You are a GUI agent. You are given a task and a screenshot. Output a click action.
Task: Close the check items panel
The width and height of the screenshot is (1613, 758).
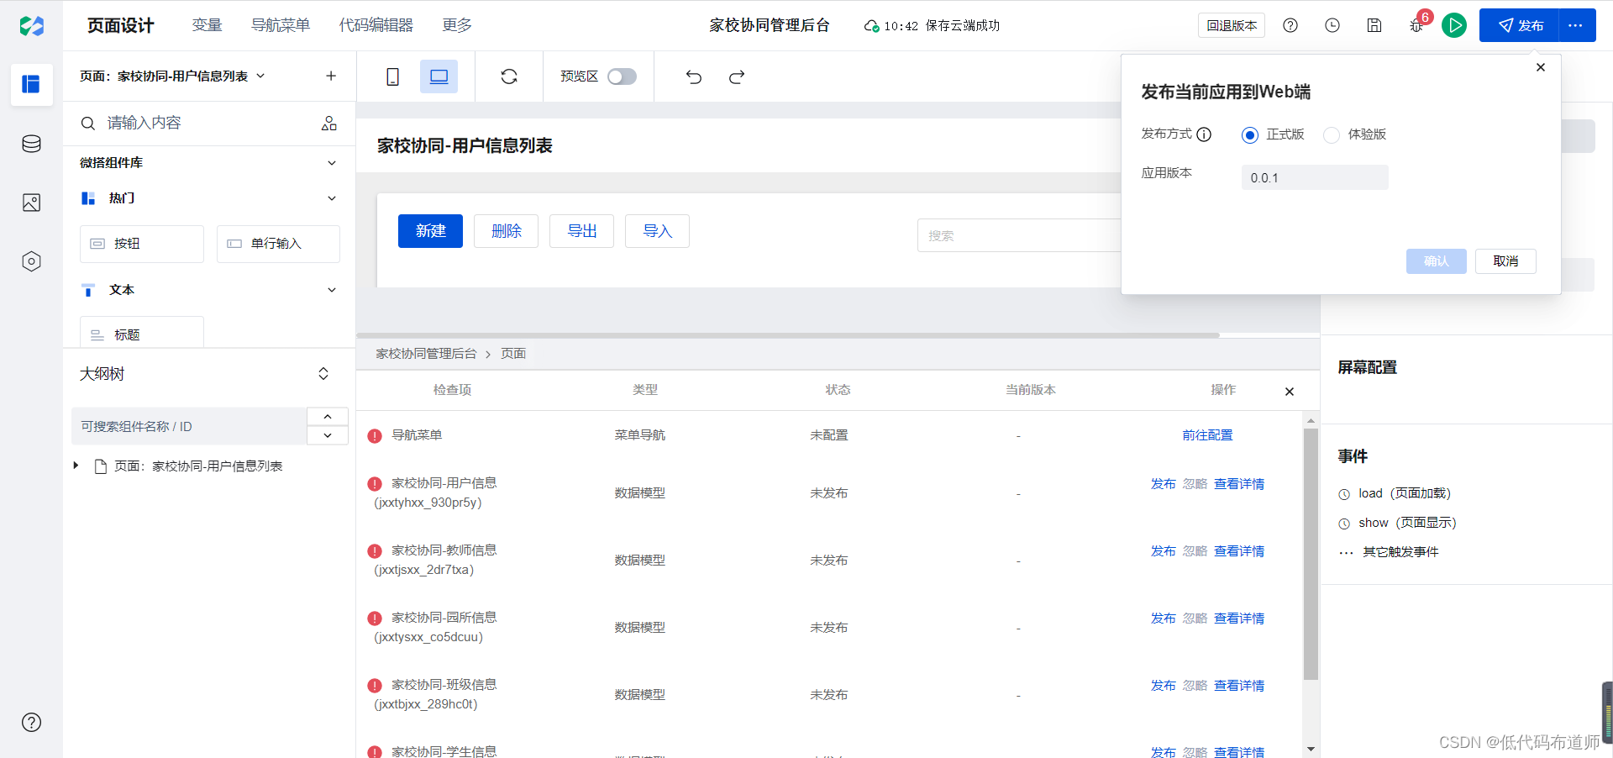point(1290,392)
